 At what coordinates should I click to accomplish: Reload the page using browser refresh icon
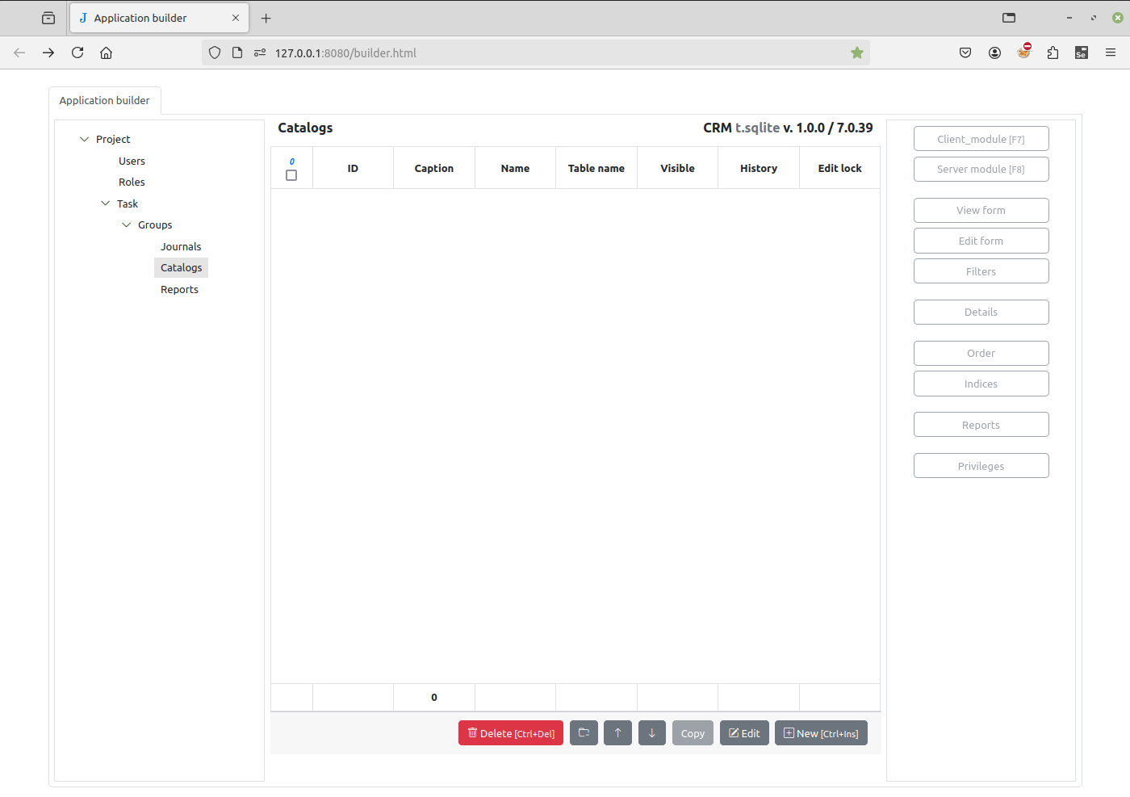click(77, 52)
